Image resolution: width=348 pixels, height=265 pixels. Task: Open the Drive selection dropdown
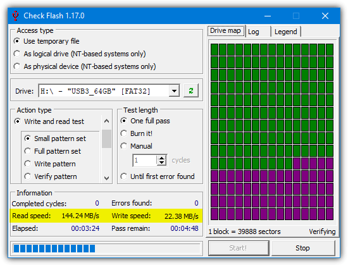[174, 90]
